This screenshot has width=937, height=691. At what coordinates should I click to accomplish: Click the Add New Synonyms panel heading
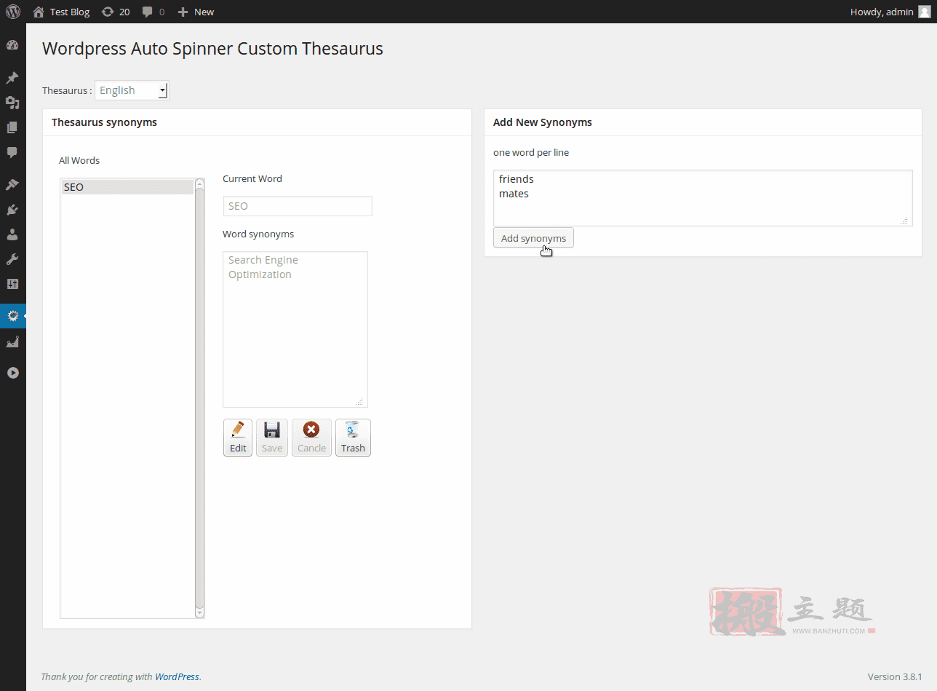coord(543,122)
